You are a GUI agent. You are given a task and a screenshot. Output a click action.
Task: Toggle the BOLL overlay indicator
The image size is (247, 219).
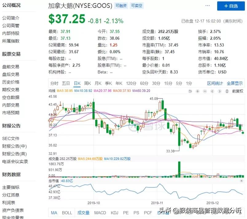coord(67,213)
